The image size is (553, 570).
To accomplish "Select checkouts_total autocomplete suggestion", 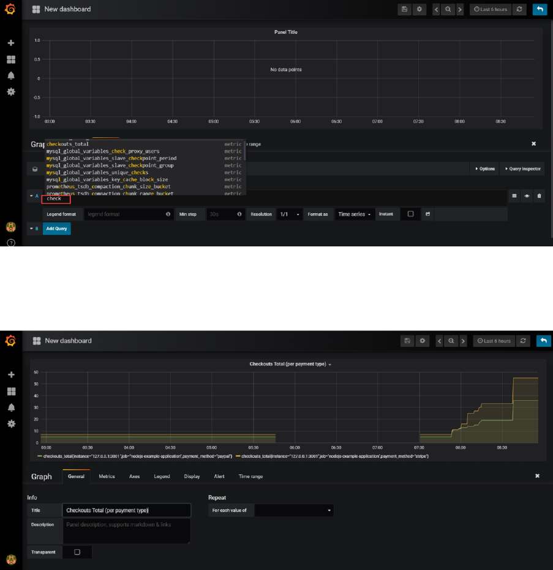I will [145, 144].
